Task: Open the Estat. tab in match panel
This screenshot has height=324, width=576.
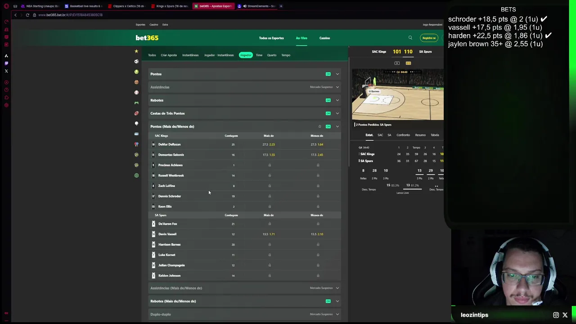Action: [x=369, y=135]
